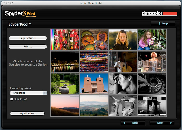Enable the Soft Proof checkbox
Image resolution: width=182 pixels, height=130 pixels.
pyautogui.click(x=12, y=99)
